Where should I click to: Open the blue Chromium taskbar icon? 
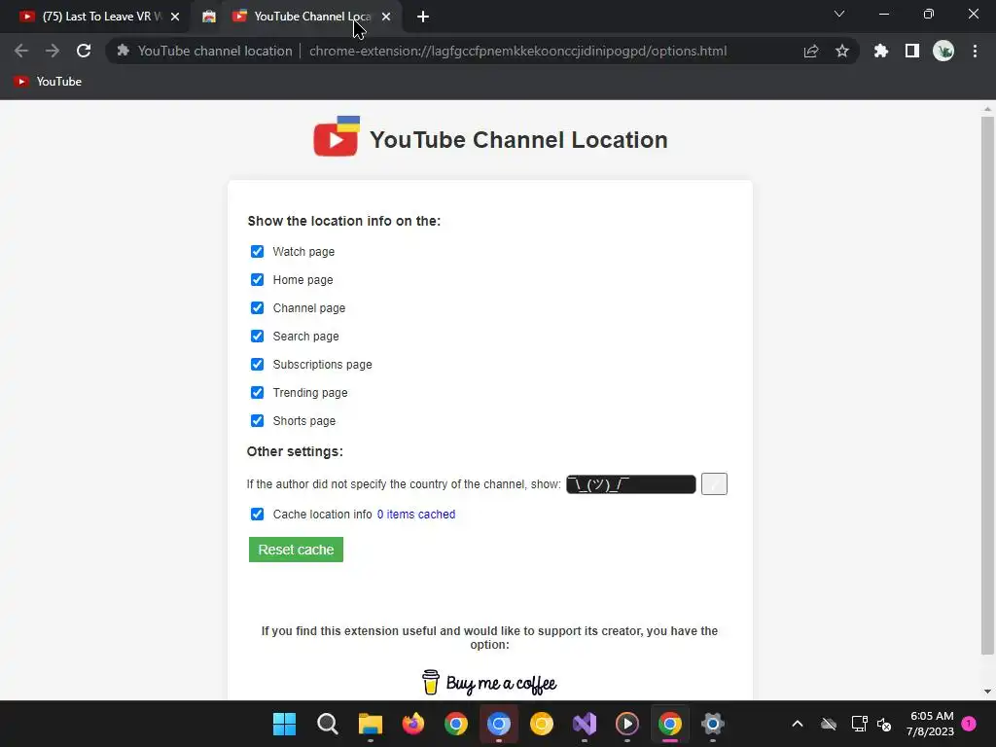click(x=499, y=724)
